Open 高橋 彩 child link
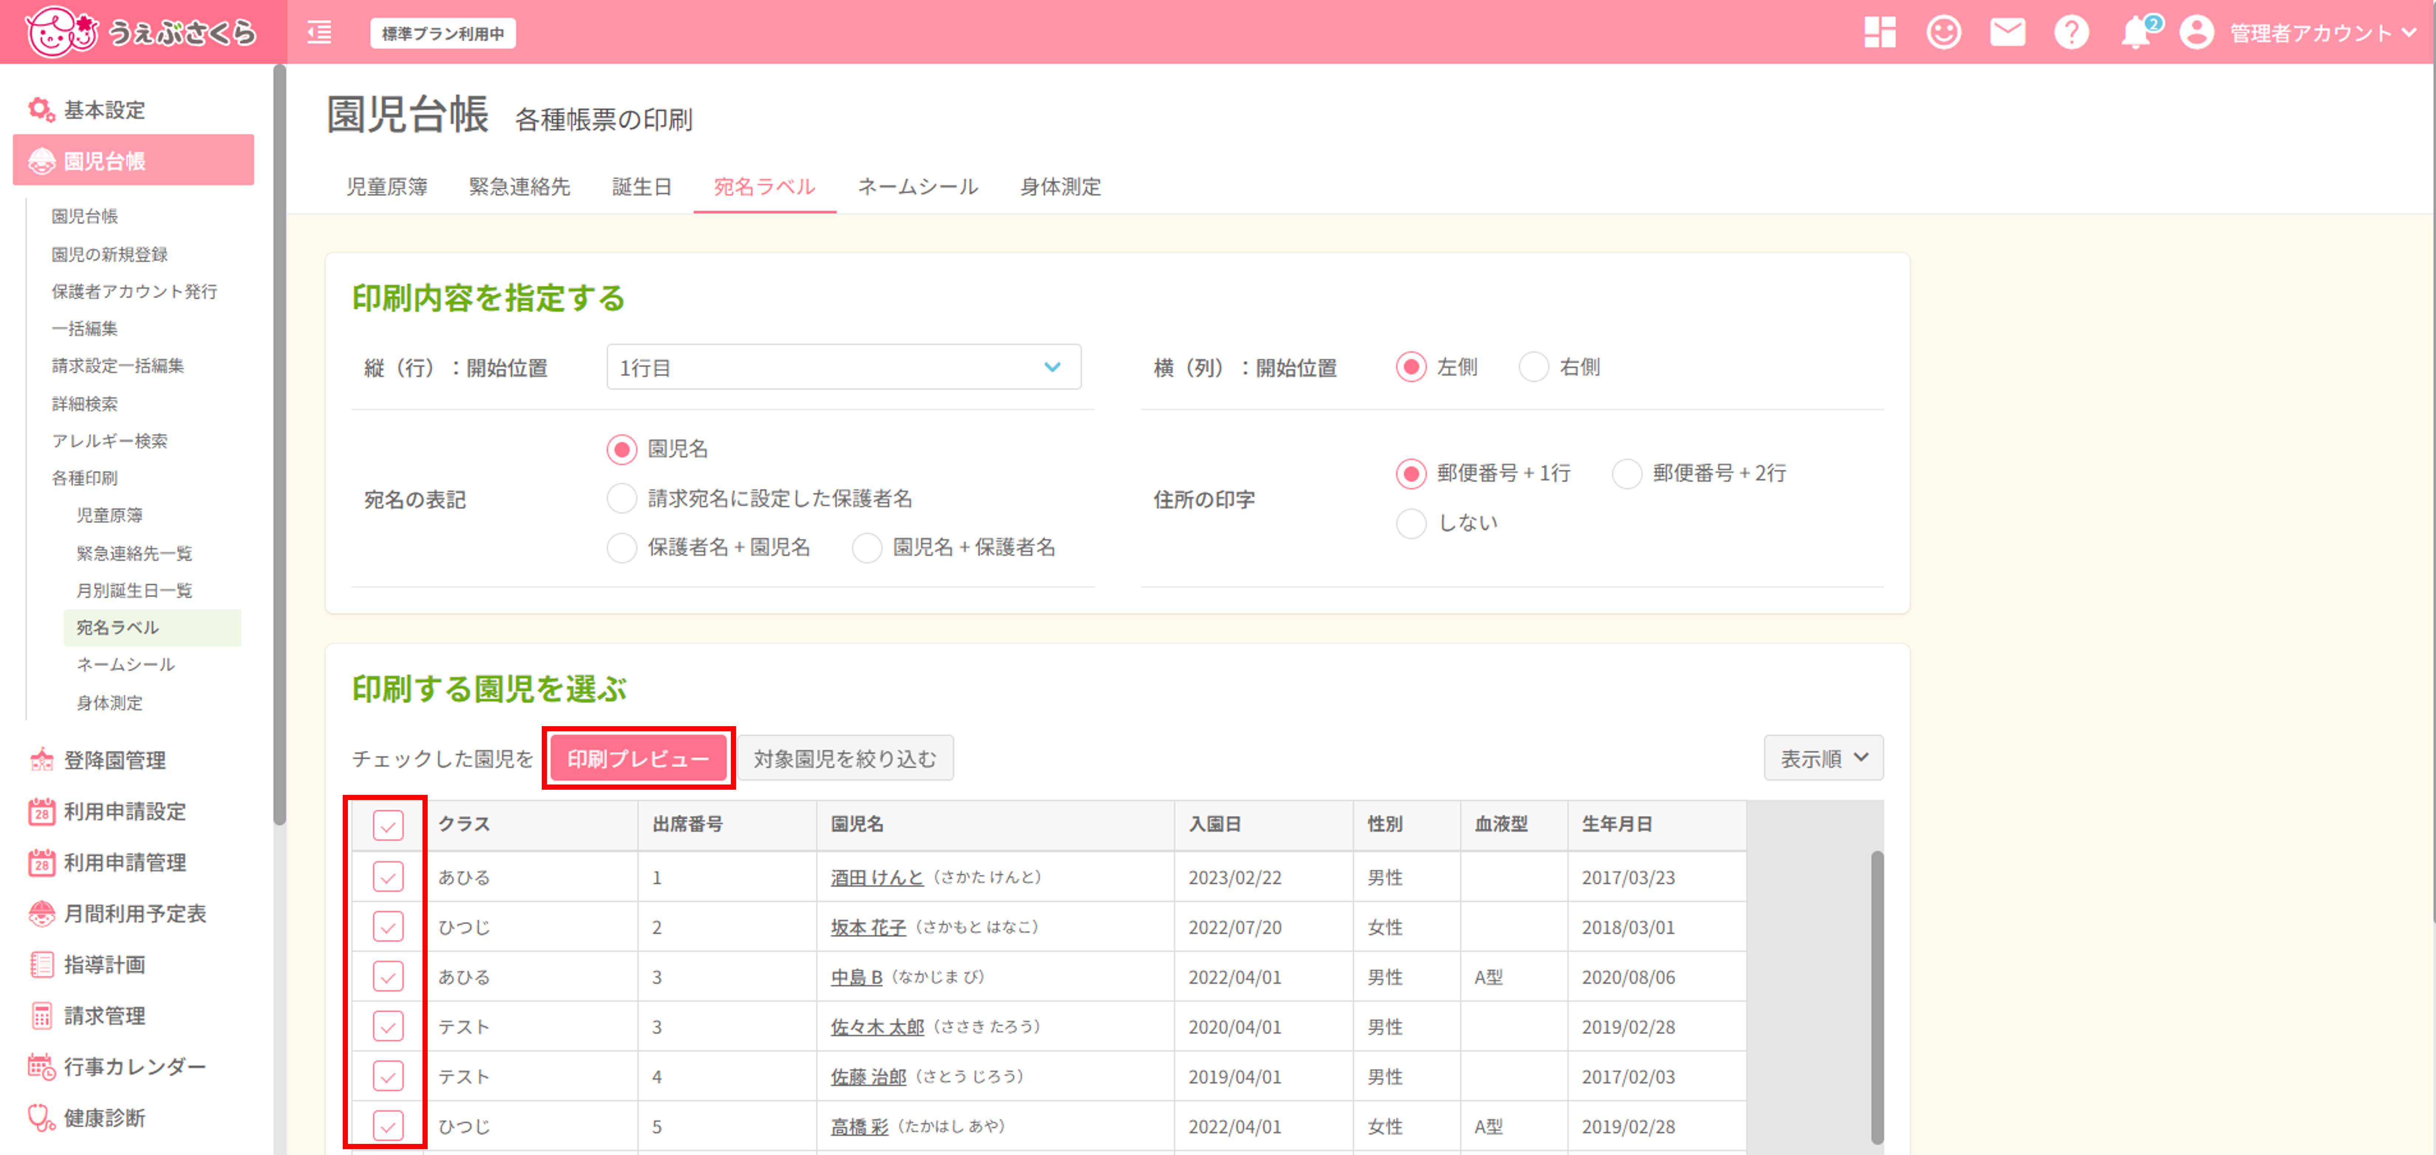The width and height of the screenshot is (2436, 1155). point(860,1127)
